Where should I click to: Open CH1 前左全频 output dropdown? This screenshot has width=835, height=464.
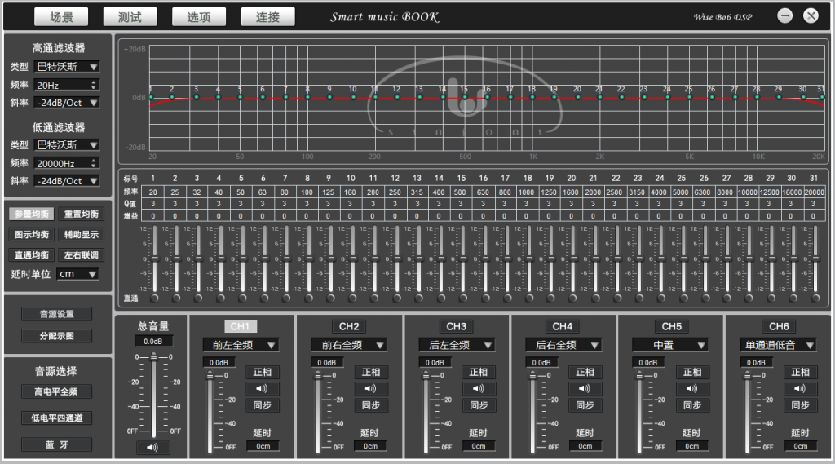(241, 345)
